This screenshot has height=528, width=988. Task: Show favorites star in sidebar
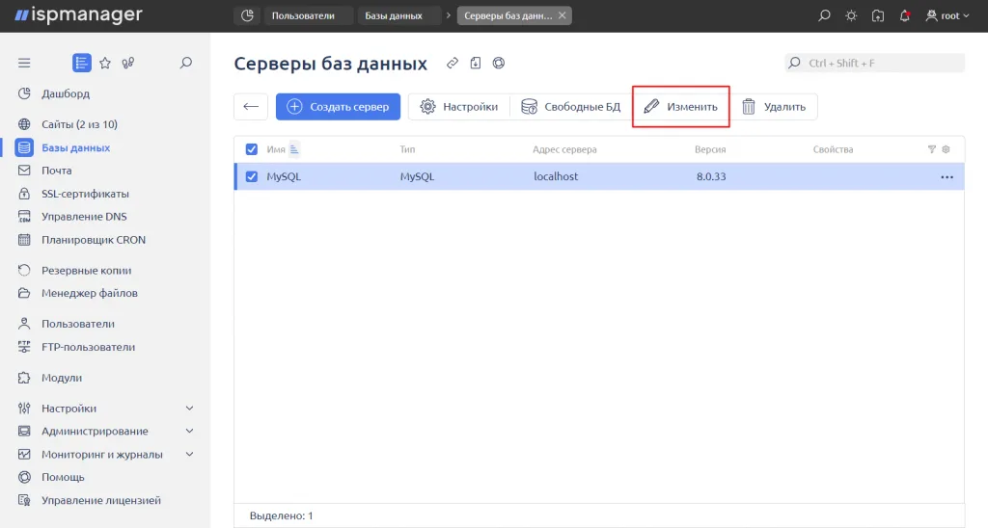(105, 63)
